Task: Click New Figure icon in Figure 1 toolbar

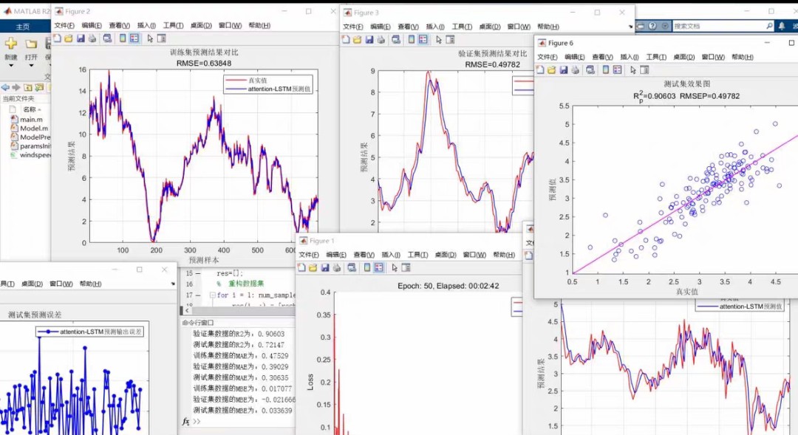Action: 301,267
